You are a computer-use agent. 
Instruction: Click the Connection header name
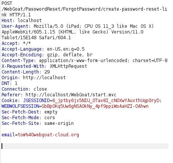(x=15, y=89)
